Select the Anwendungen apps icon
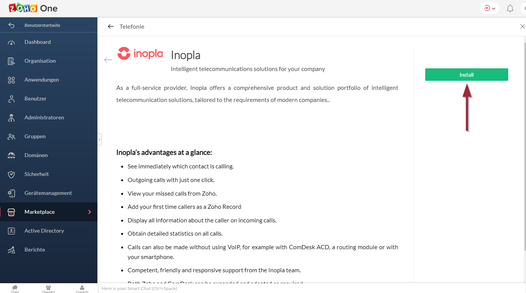This screenshot has width=526, height=293. [x=11, y=80]
